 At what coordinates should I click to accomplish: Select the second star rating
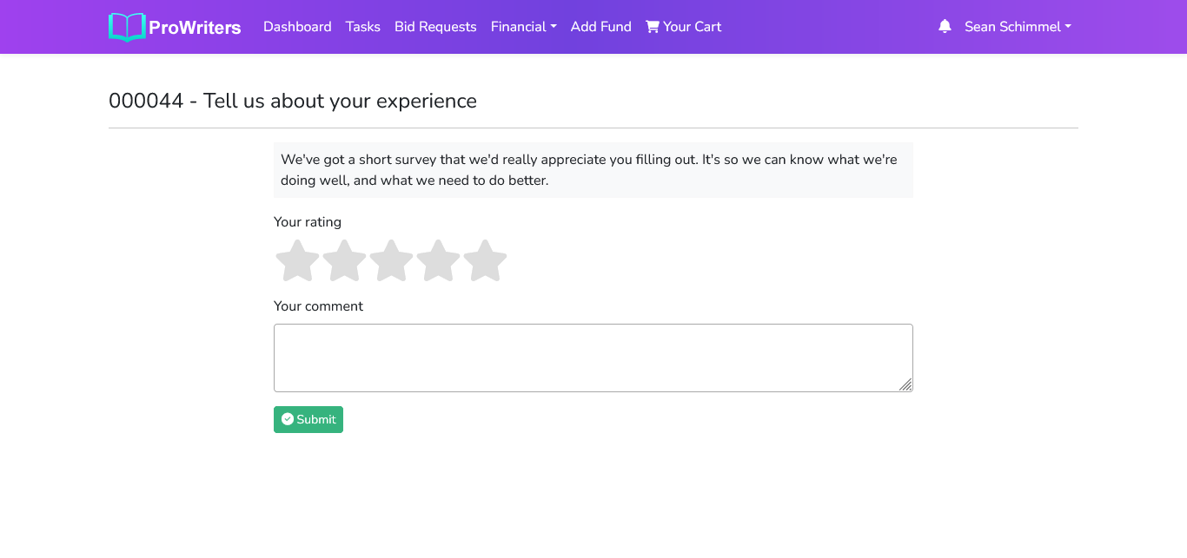[x=344, y=261]
